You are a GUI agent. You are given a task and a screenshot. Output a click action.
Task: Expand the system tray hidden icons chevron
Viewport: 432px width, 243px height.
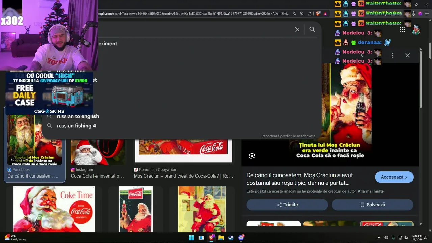[x=379, y=238]
